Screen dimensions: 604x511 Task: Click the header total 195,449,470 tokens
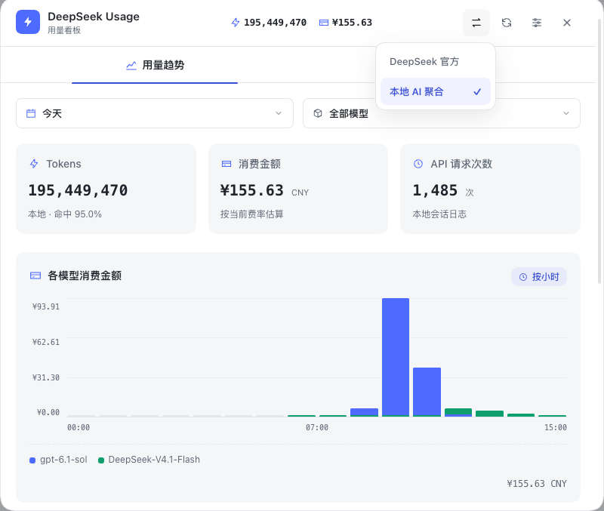coord(275,23)
